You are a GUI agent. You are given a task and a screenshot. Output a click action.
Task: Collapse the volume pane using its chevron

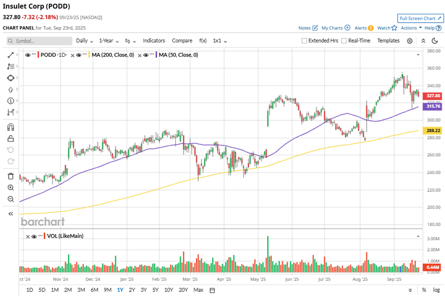tap(418, 236)
